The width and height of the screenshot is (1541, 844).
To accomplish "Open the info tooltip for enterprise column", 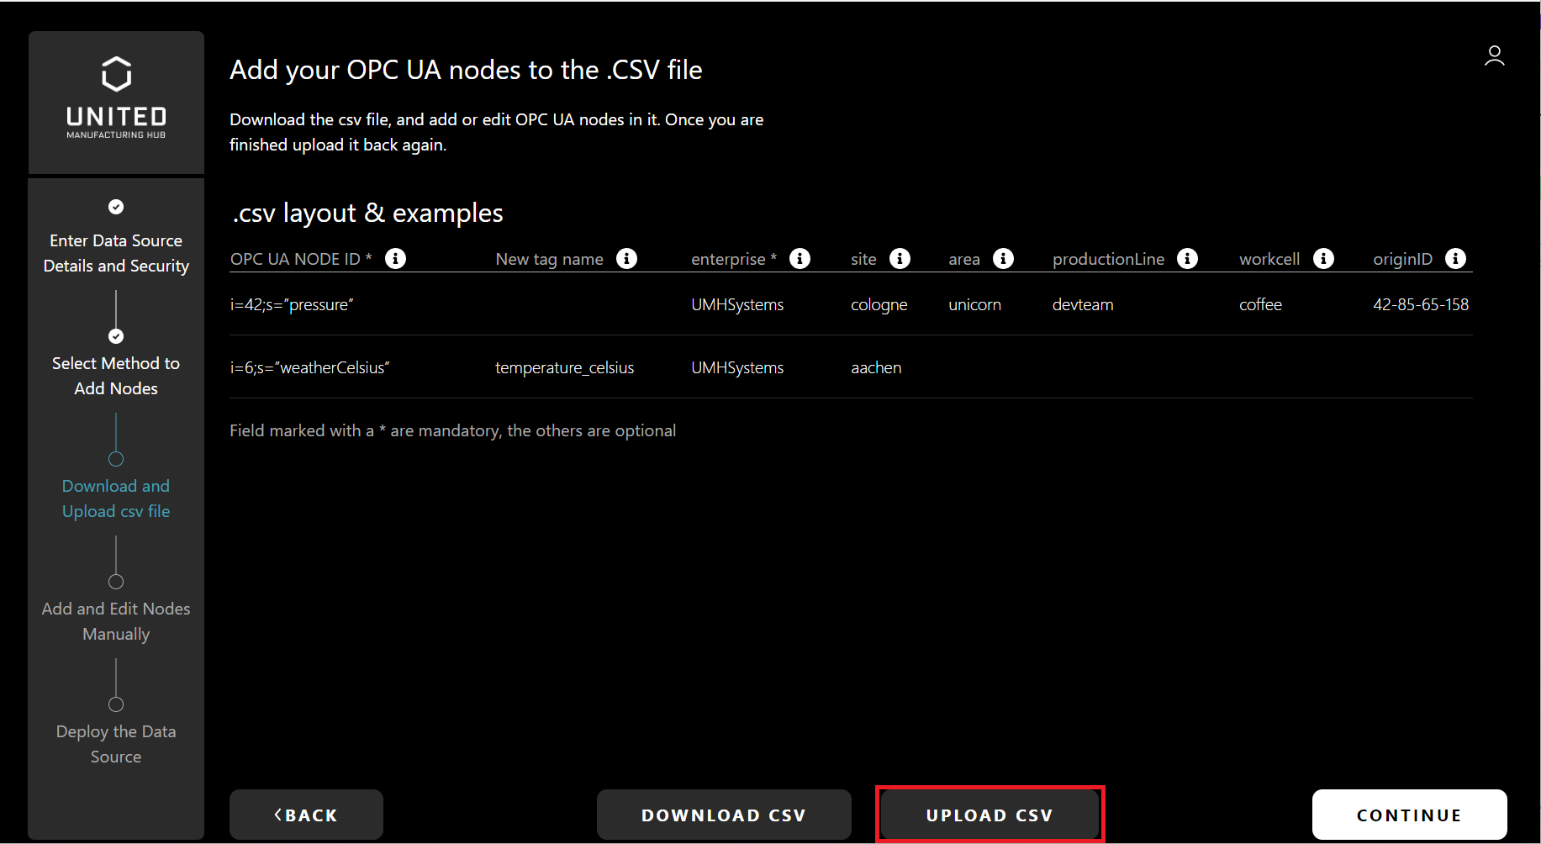I will (x=800, y=259).
